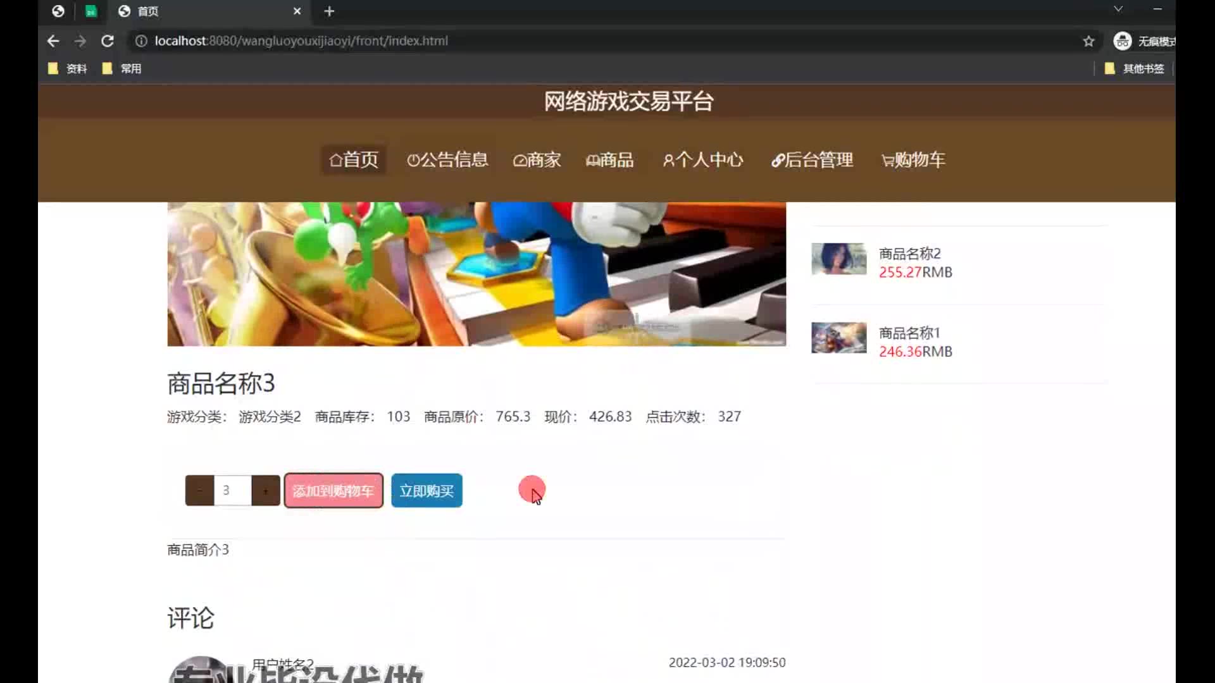Click the 255.27RMB price

[916, 273]
